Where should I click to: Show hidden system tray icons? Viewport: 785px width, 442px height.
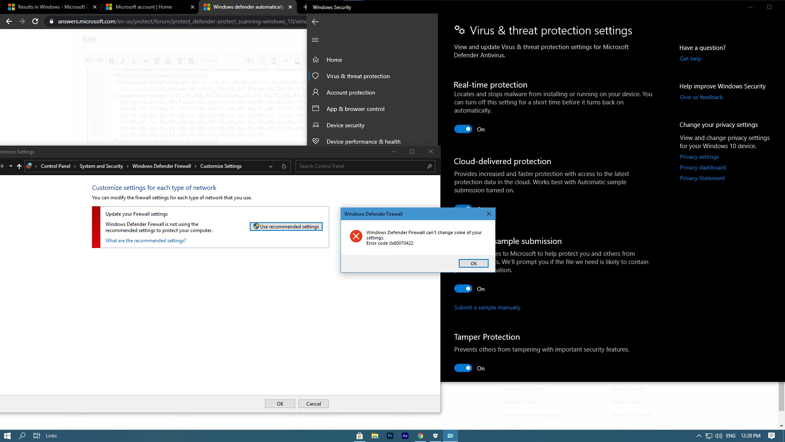pyautogui.click(x=699, y=436)
